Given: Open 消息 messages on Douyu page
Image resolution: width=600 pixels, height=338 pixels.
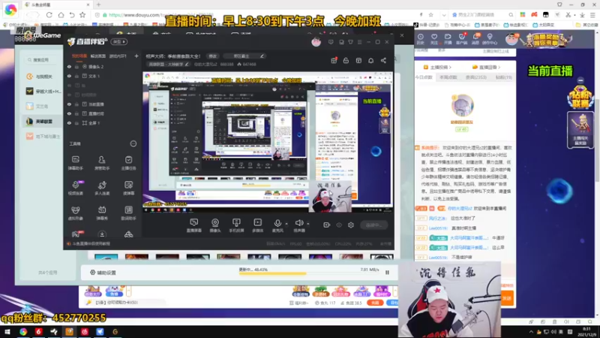Looking at the screenshot, I should click(x=475, y=39).
